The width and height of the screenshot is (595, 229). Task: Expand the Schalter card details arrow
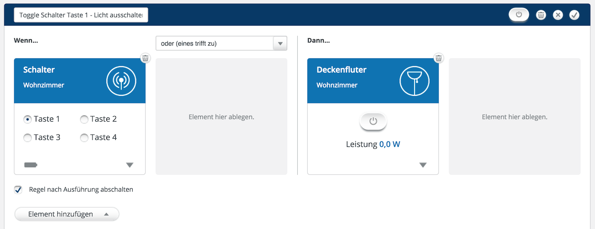tap(130, 165)
